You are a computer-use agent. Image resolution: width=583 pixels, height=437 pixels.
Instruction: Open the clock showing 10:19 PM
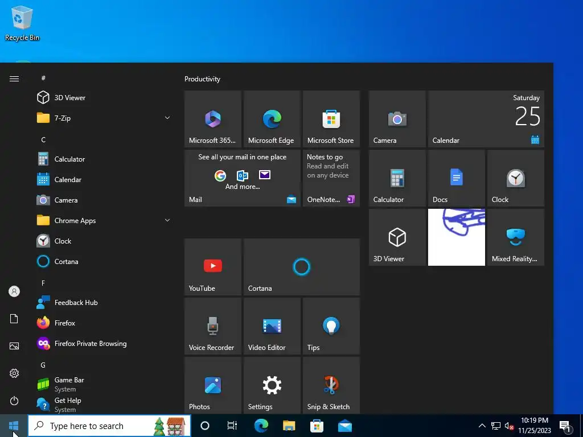tap(535, 426)
